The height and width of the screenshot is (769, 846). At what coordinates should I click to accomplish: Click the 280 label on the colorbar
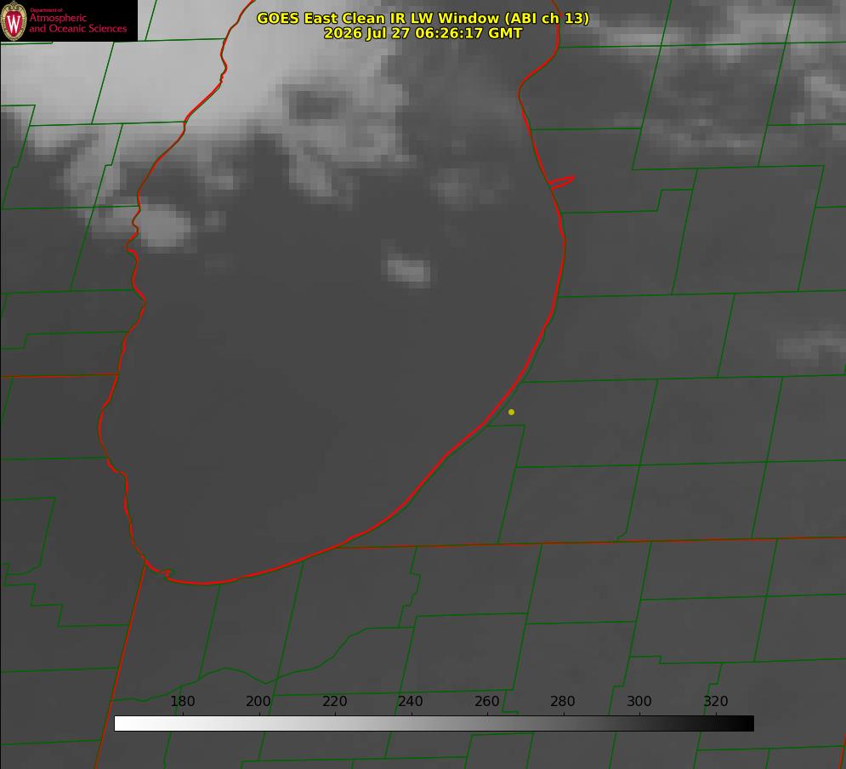tap(563, 701)
